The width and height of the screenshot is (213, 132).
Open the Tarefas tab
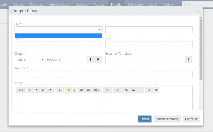click(99, 5)
